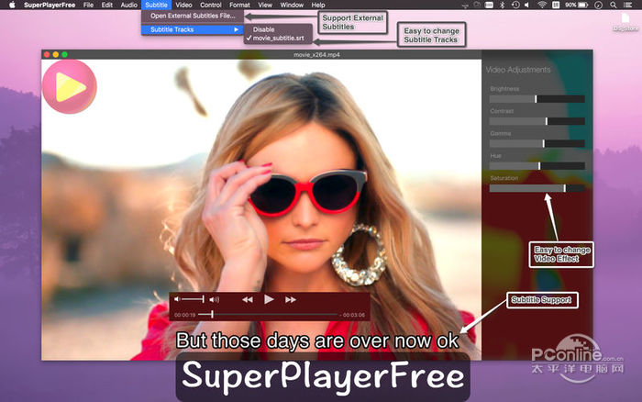Click the clock compass icon in the menu bar

598,5
